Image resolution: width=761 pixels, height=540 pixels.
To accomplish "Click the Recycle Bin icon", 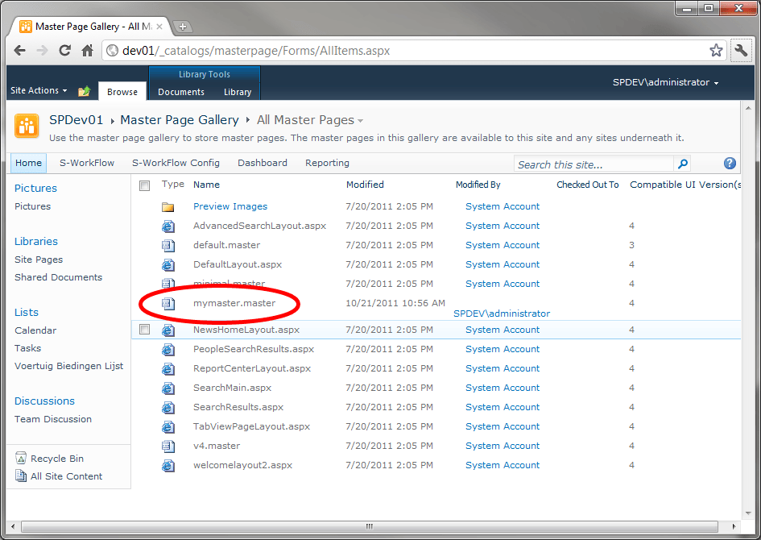I will click(x=21, y=458).
